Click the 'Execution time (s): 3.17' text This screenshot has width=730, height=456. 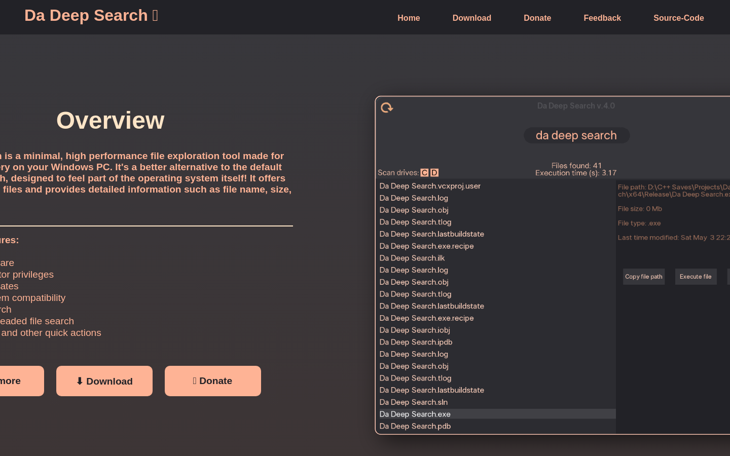[576, 173]
